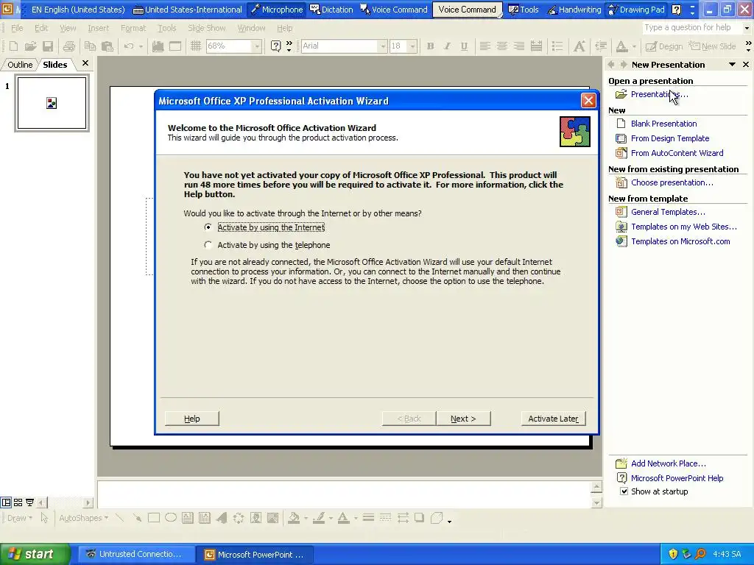The height and width of the screenshot is (565, 754).
Task: Open the Arial font name dropdown
Action: pyautogui.click(x=383, y=46)
